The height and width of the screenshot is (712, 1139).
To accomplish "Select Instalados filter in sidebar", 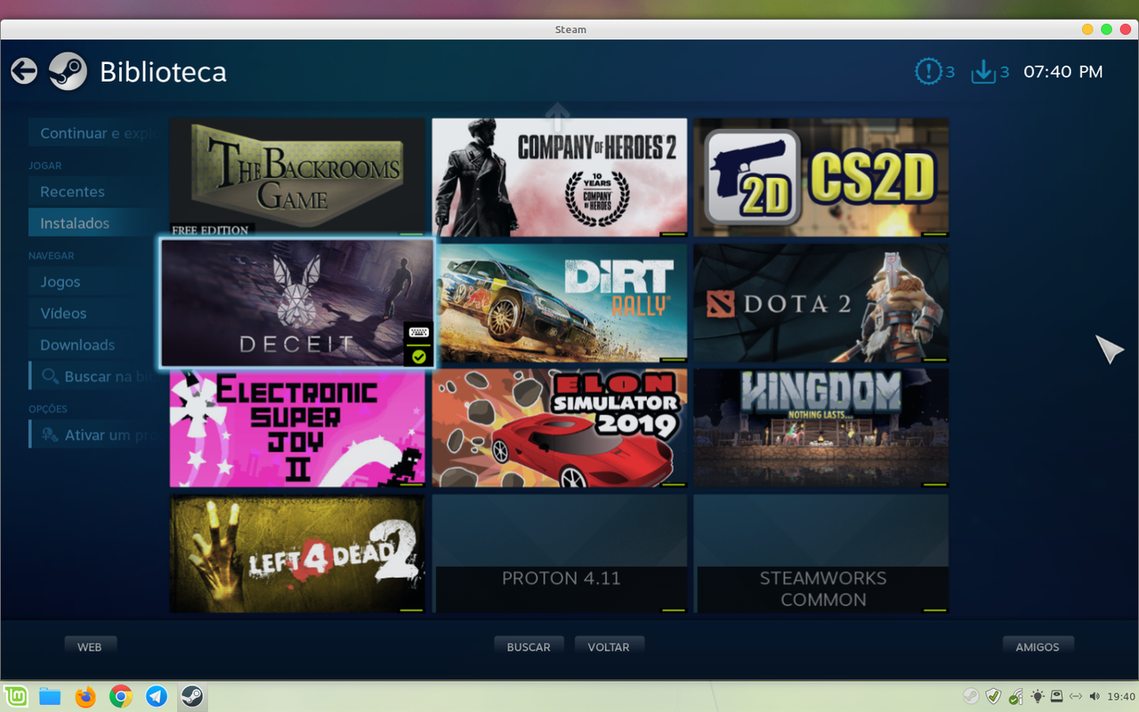I will pyautogui.click(x=96, y=223).
